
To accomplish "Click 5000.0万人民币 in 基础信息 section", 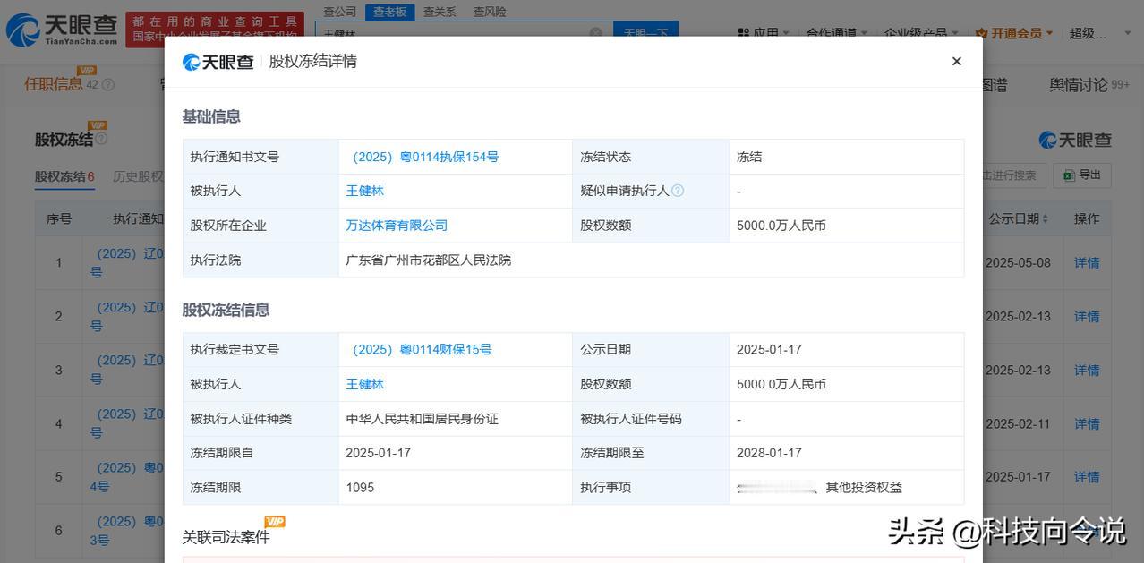I will pyautogui.click(x=781, y=226).
